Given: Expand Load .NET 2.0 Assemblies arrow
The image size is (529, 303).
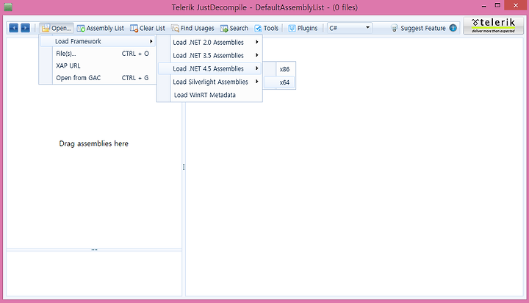Looking at the screenshot, I should (256, 42).
